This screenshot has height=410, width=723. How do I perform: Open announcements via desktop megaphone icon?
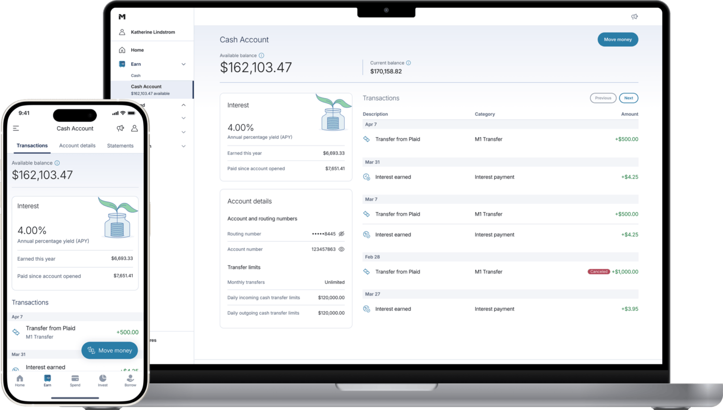point(635,16)
